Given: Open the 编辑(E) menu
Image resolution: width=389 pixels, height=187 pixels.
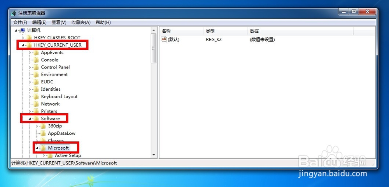Looking at the screenshot, I should click(x=39, y=22).
